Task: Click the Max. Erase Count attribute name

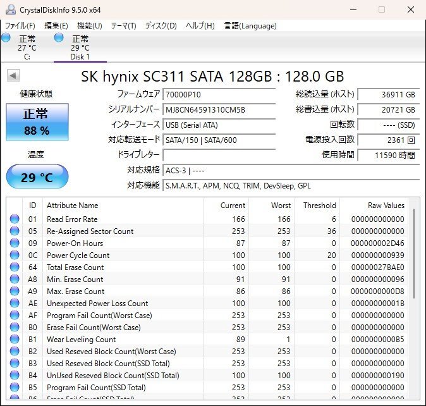Action: pyautogui.click(x=75, y=292)
